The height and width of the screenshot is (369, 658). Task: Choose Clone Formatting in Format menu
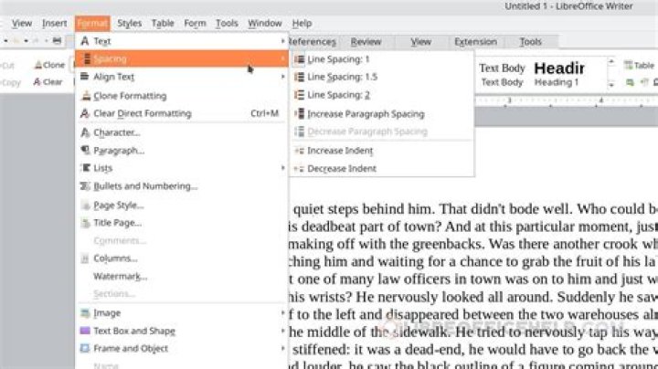(x=182, y=96)
